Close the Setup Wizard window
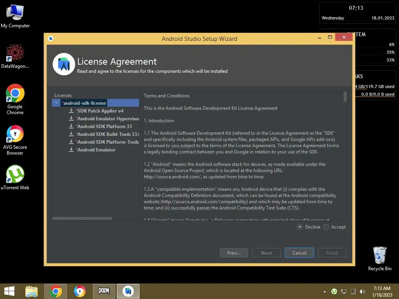Image resolution: width=399 pixels, height=299 pixels. click(344, 37)
